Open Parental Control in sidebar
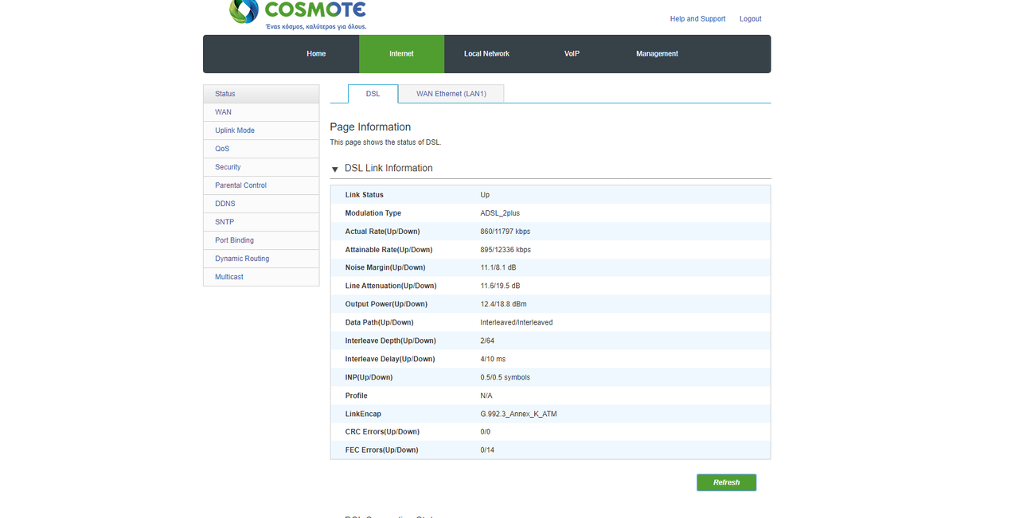This screenshot has height=518, width=1019. click(x=261, y=185)
